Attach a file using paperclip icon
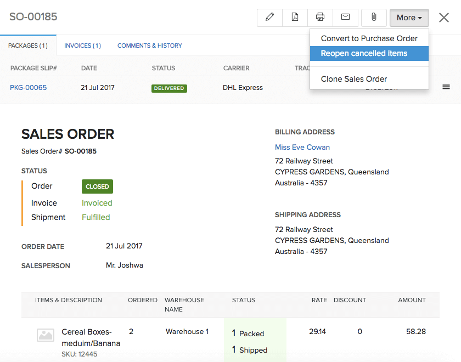Image resolution: width=461 pixels, height=362 pixels. [374, 18]
